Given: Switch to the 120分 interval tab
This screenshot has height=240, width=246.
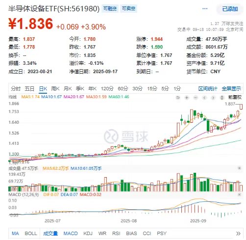Looking at the screenshot, I should pos(107,88).
